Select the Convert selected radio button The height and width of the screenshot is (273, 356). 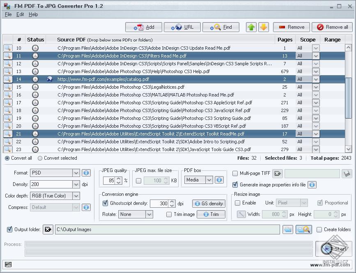[40, 158]
